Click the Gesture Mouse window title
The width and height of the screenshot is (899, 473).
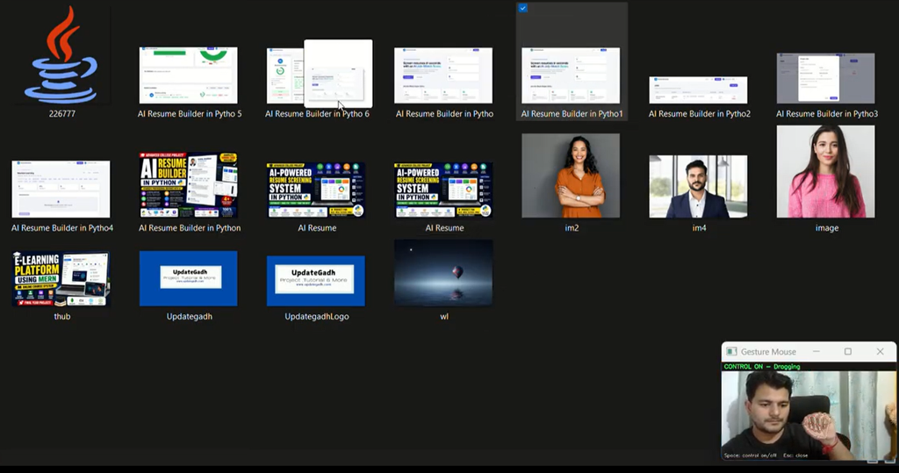coord(768,351)
